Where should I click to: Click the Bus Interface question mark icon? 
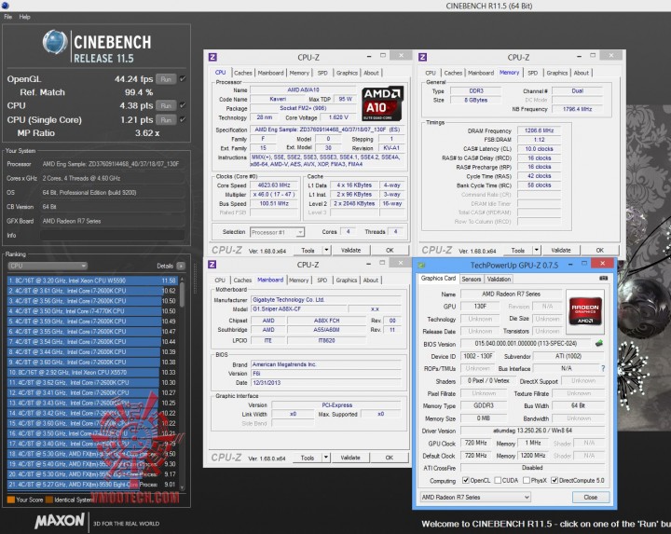[603, 368]
